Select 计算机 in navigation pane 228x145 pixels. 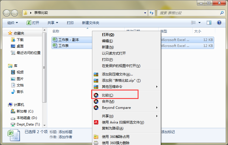click(19, 105)
